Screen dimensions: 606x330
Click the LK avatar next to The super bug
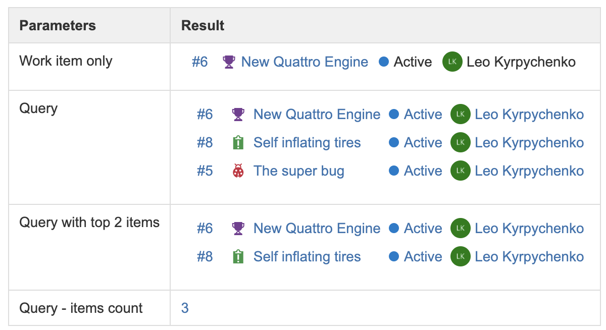click(460, 171)
